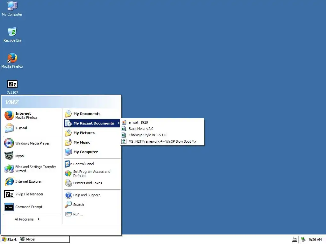The height and width of the screenshot is (244, 326).
Task: Click the Run... label
Action: [x=78, y=214]
